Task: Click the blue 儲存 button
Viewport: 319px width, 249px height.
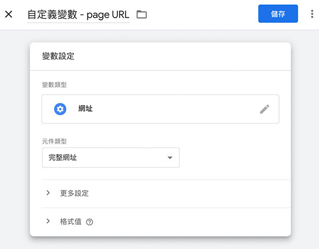Action: pyautogui.click(x=278, y=14)
